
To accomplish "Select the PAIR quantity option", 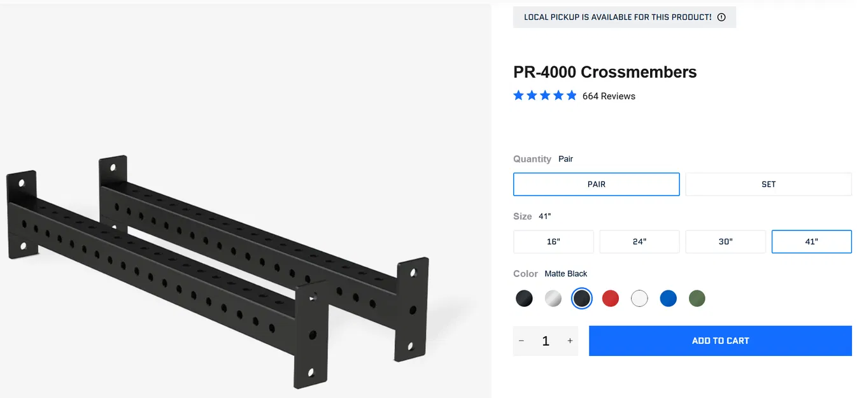I will click(596, 184).
